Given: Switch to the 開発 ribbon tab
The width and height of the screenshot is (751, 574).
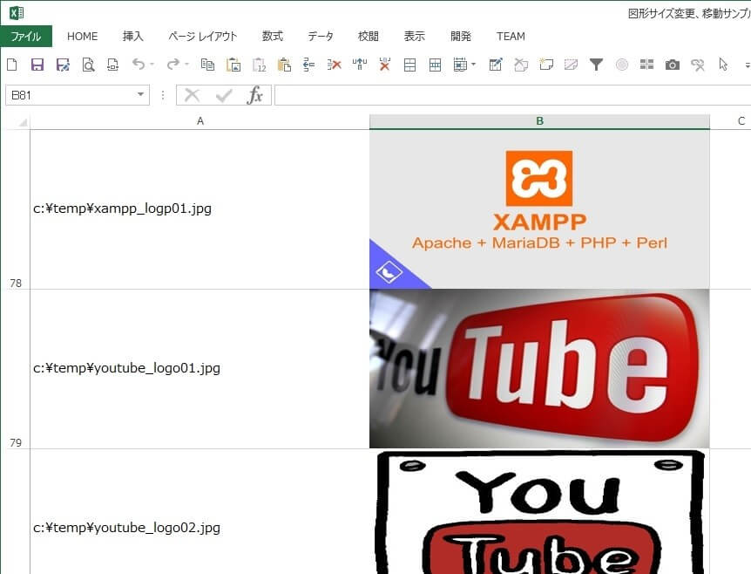Looking at the screenshot, I should [461, 37].
